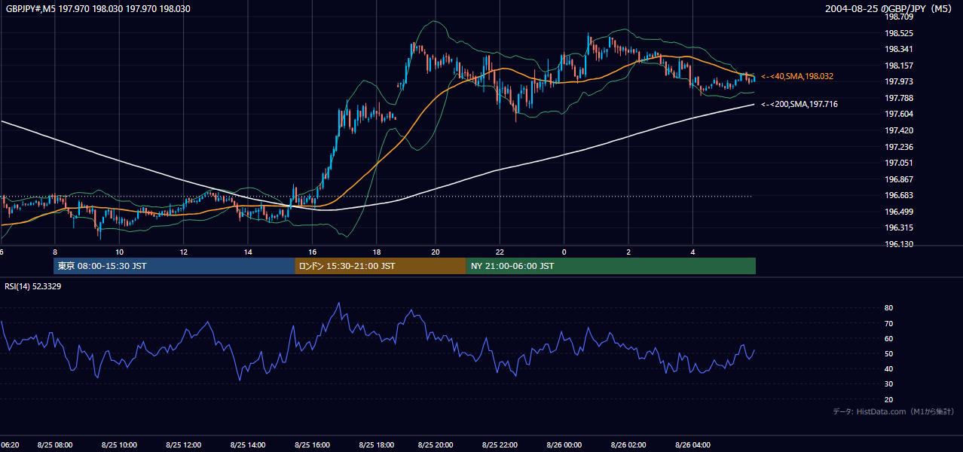Click price axis value 196.315
This screenshot has width=963, height=452.
(x=899, y=228)
